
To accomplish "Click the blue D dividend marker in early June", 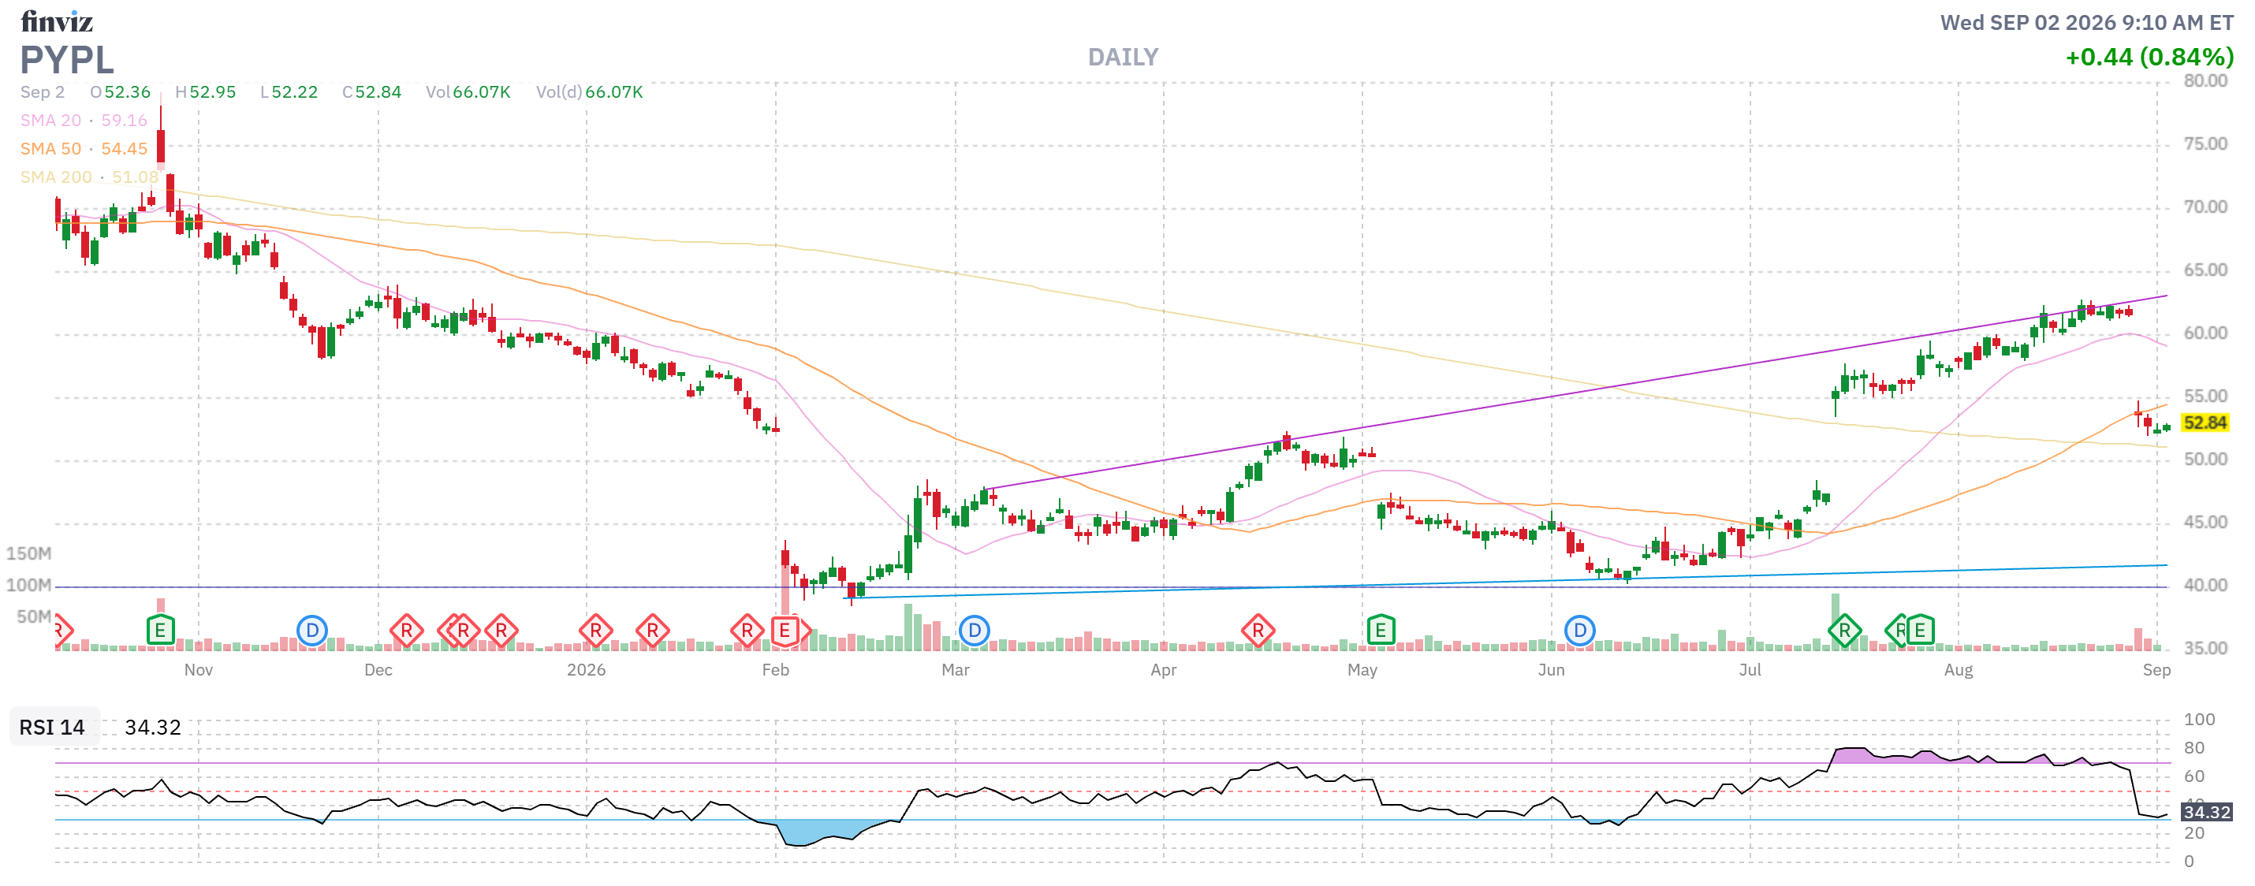I will tap(1579, 631).
